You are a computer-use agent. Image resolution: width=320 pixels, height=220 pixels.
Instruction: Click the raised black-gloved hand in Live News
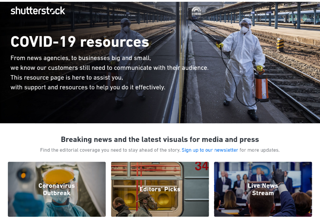pyautogui.click(x=278, y=174)
